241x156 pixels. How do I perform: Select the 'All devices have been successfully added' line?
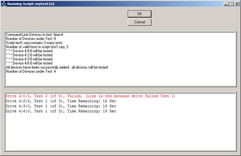pos(57,67)
